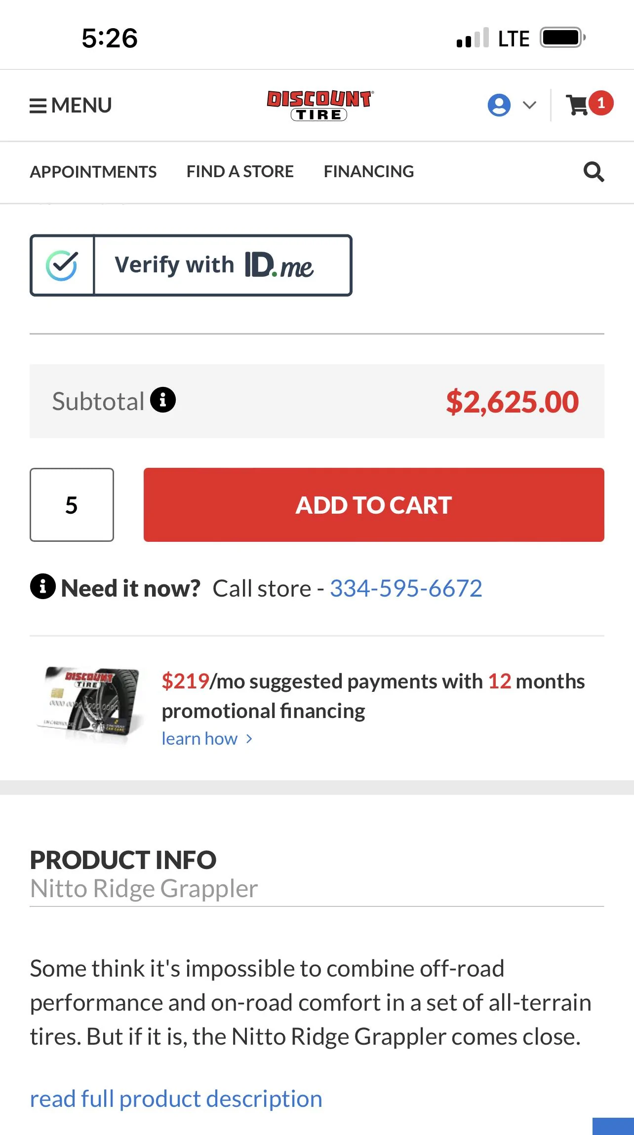The width and height of the screenshot is (634, 1135).
Task: Open the FINANCING tab
Action: click(369, 172)
